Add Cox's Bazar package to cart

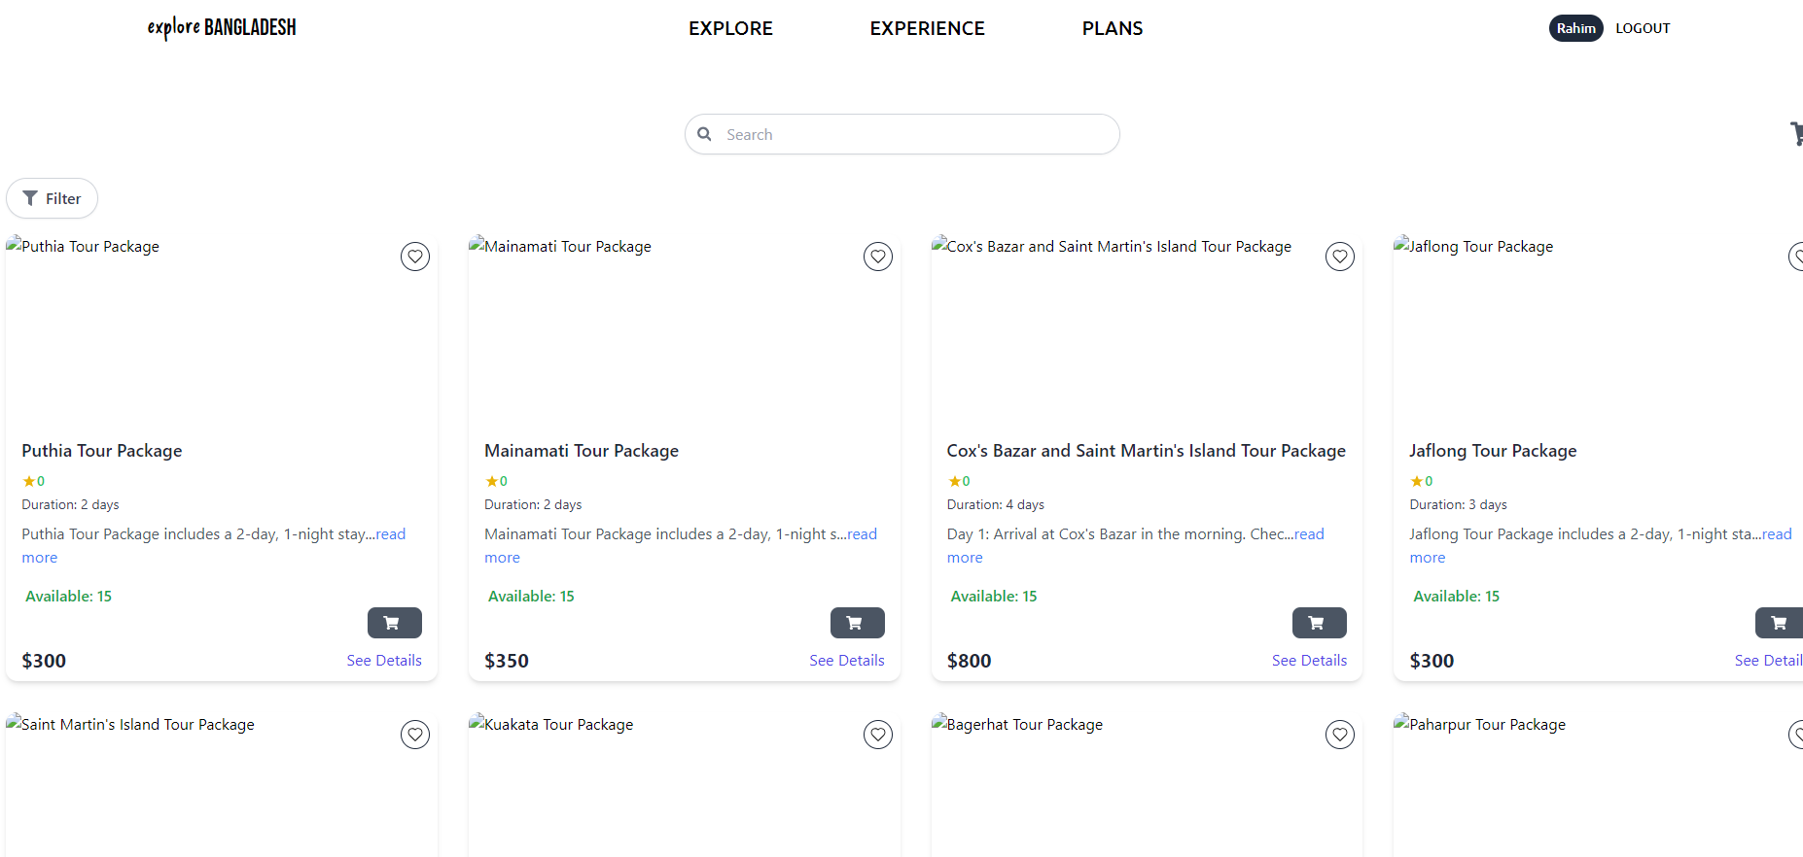1319,622
